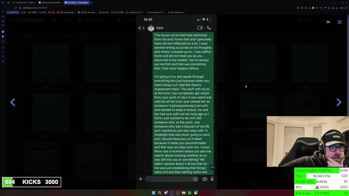Click the 604 KICKS 3000 counter
The height and width of the screenshot is (196, 349).
(32, 182)
